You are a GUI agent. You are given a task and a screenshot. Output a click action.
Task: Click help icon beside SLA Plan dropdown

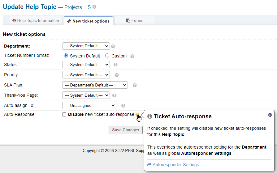pos(135,85)
